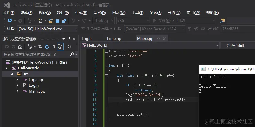Click the Solution Explorer back arrow
Screen dimensions: 255x127
(x=7, y=47)
